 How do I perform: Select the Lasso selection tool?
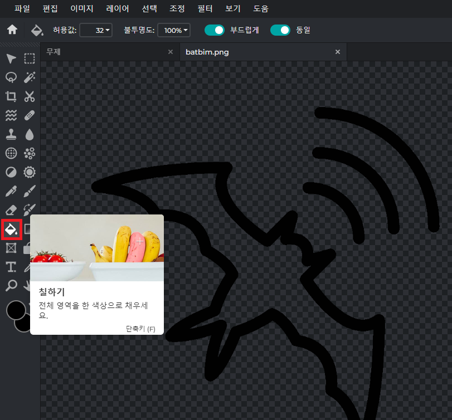(x=11, y=77)
